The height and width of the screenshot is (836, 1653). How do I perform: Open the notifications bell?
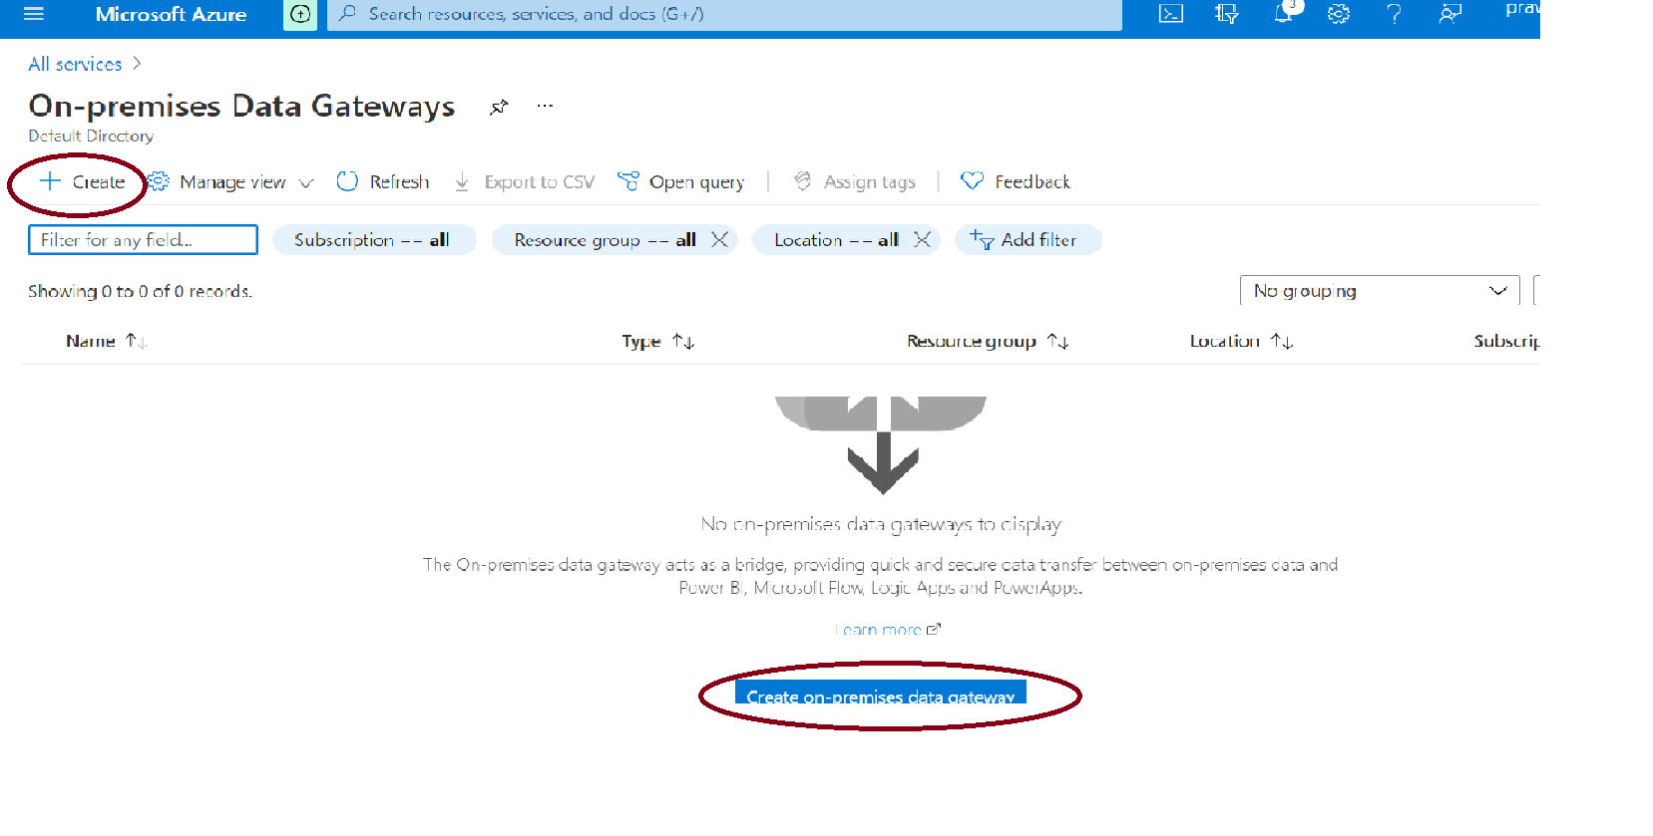[x=1283, y=14]
